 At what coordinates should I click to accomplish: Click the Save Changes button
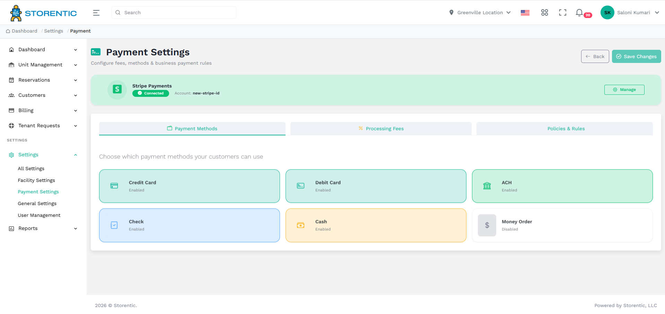[x=636, y=56]
